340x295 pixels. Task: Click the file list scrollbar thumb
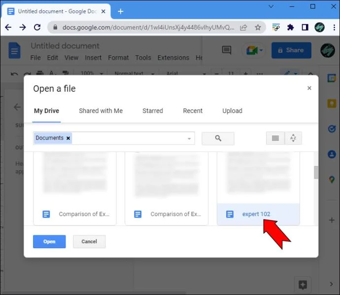point(316,172)
